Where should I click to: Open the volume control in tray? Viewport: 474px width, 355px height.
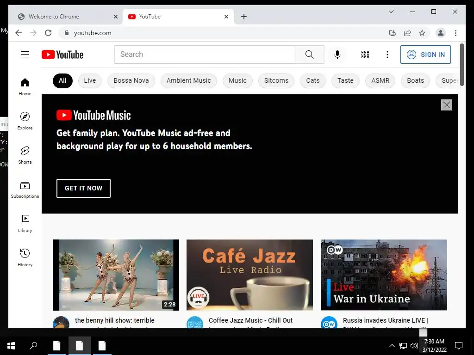[x=414, y=346]
